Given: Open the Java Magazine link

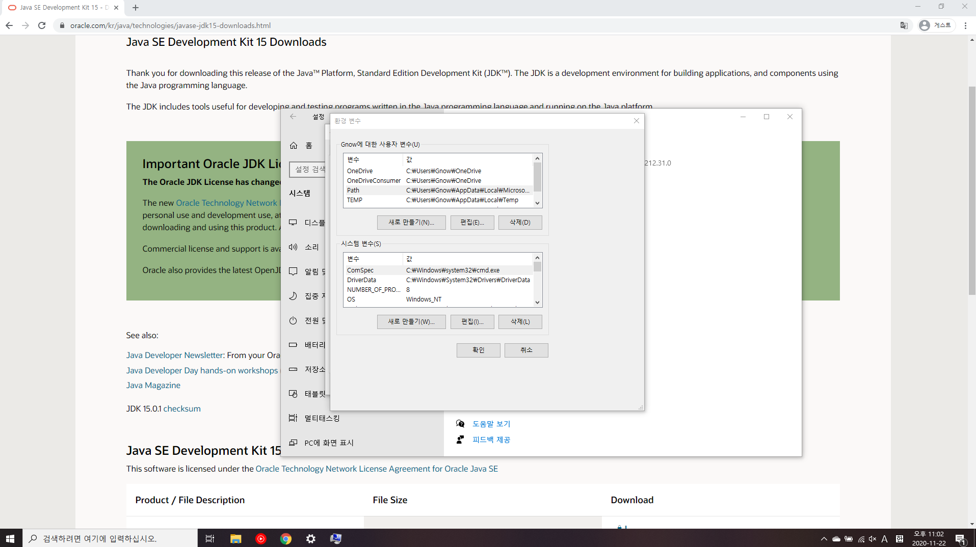Looking at the screenshot, I should pos(153,386).
